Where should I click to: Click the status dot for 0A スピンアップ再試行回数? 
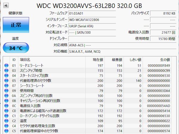pyautogui.click(x=6, y=96)
